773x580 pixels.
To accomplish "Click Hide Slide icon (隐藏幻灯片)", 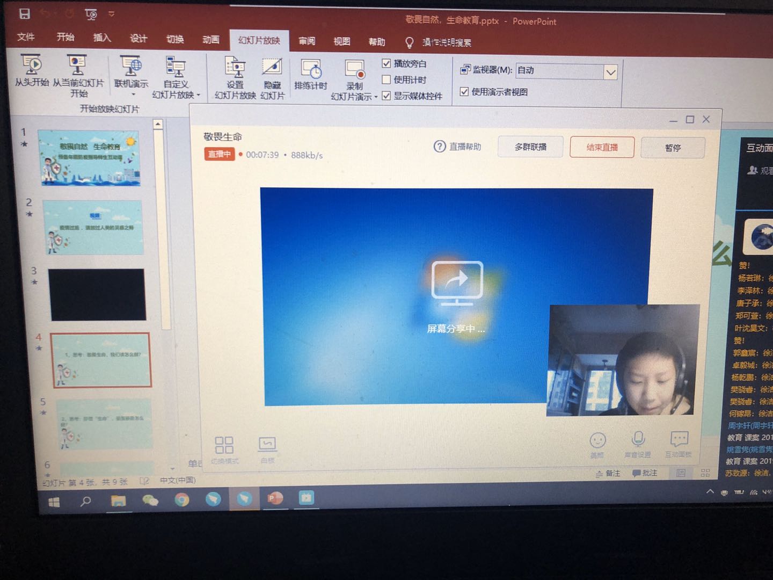I will pos(272,79).
